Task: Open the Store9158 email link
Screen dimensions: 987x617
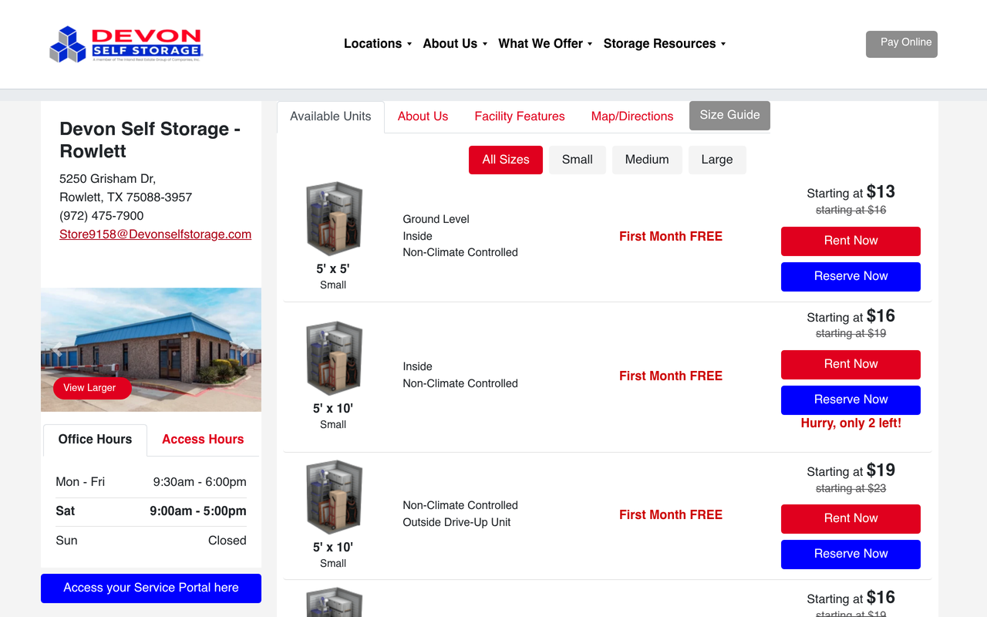Action: (155, 234)
